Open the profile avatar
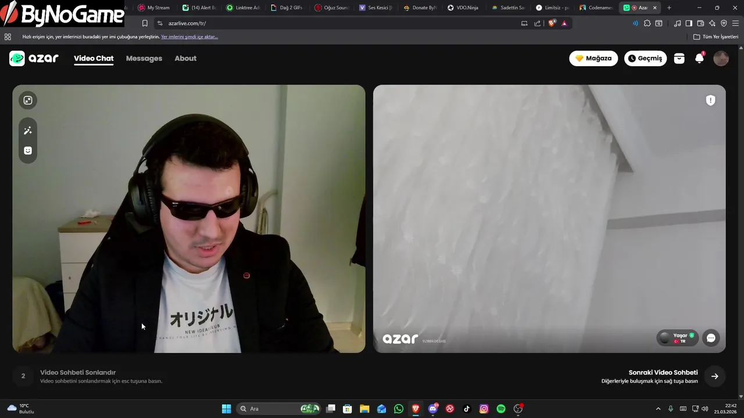 click(721, 58)
